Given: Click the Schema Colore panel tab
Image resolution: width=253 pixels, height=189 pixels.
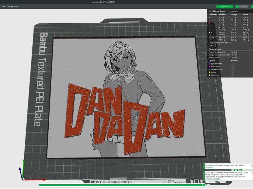Looking at the screenshot, I should (x=219, y=11).
